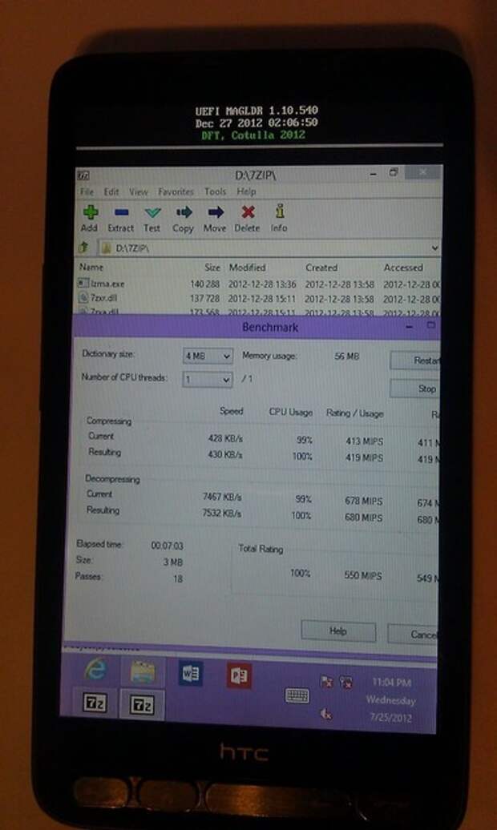The image size is (497, 830).
Task: Expand the Number of CPU threads dropdown
Action: tap(226, 380)
